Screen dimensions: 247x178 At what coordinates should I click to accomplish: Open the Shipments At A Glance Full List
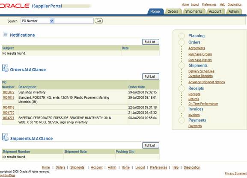(x=151, y=146)
